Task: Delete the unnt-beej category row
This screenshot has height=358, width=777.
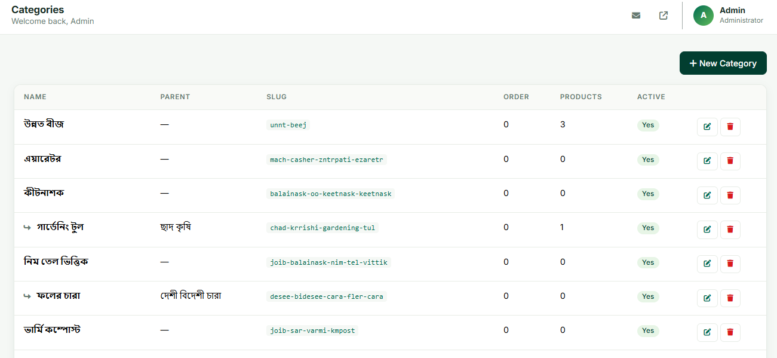Action: (x=730, y=127)
